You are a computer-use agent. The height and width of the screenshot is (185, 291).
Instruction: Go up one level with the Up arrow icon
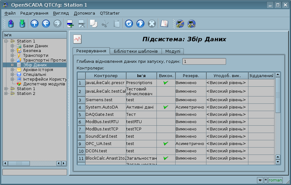[x=34, y=23]
